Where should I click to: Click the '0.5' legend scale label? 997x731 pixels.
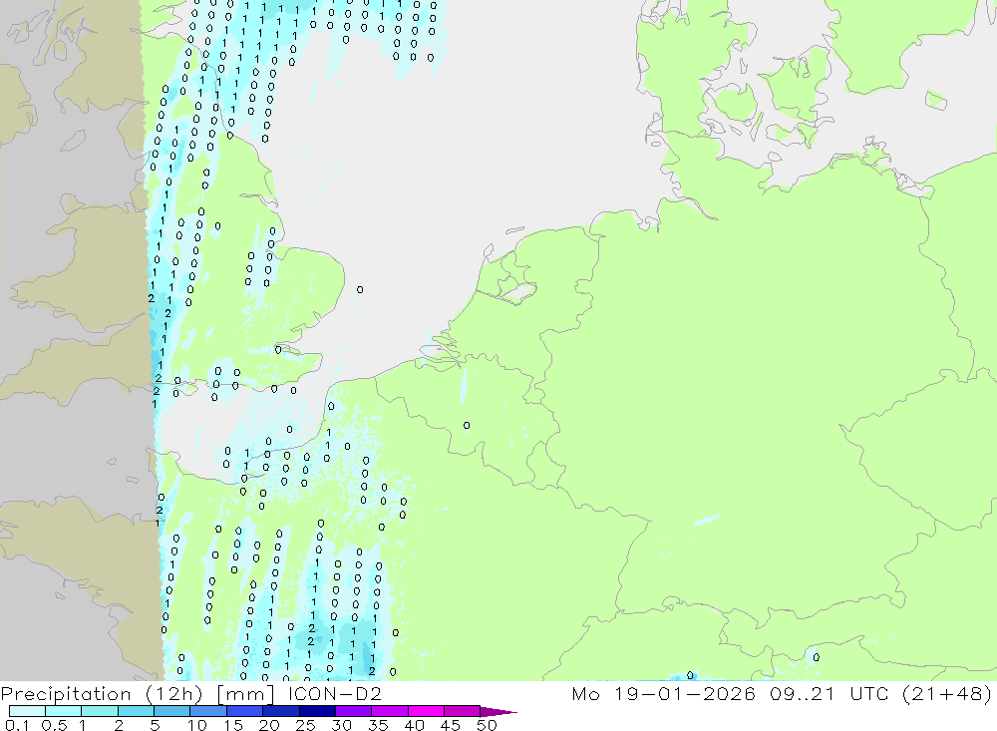(54, 725)
